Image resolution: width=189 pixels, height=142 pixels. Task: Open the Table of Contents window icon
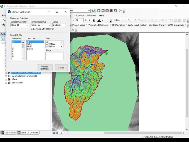click(99, 11)
